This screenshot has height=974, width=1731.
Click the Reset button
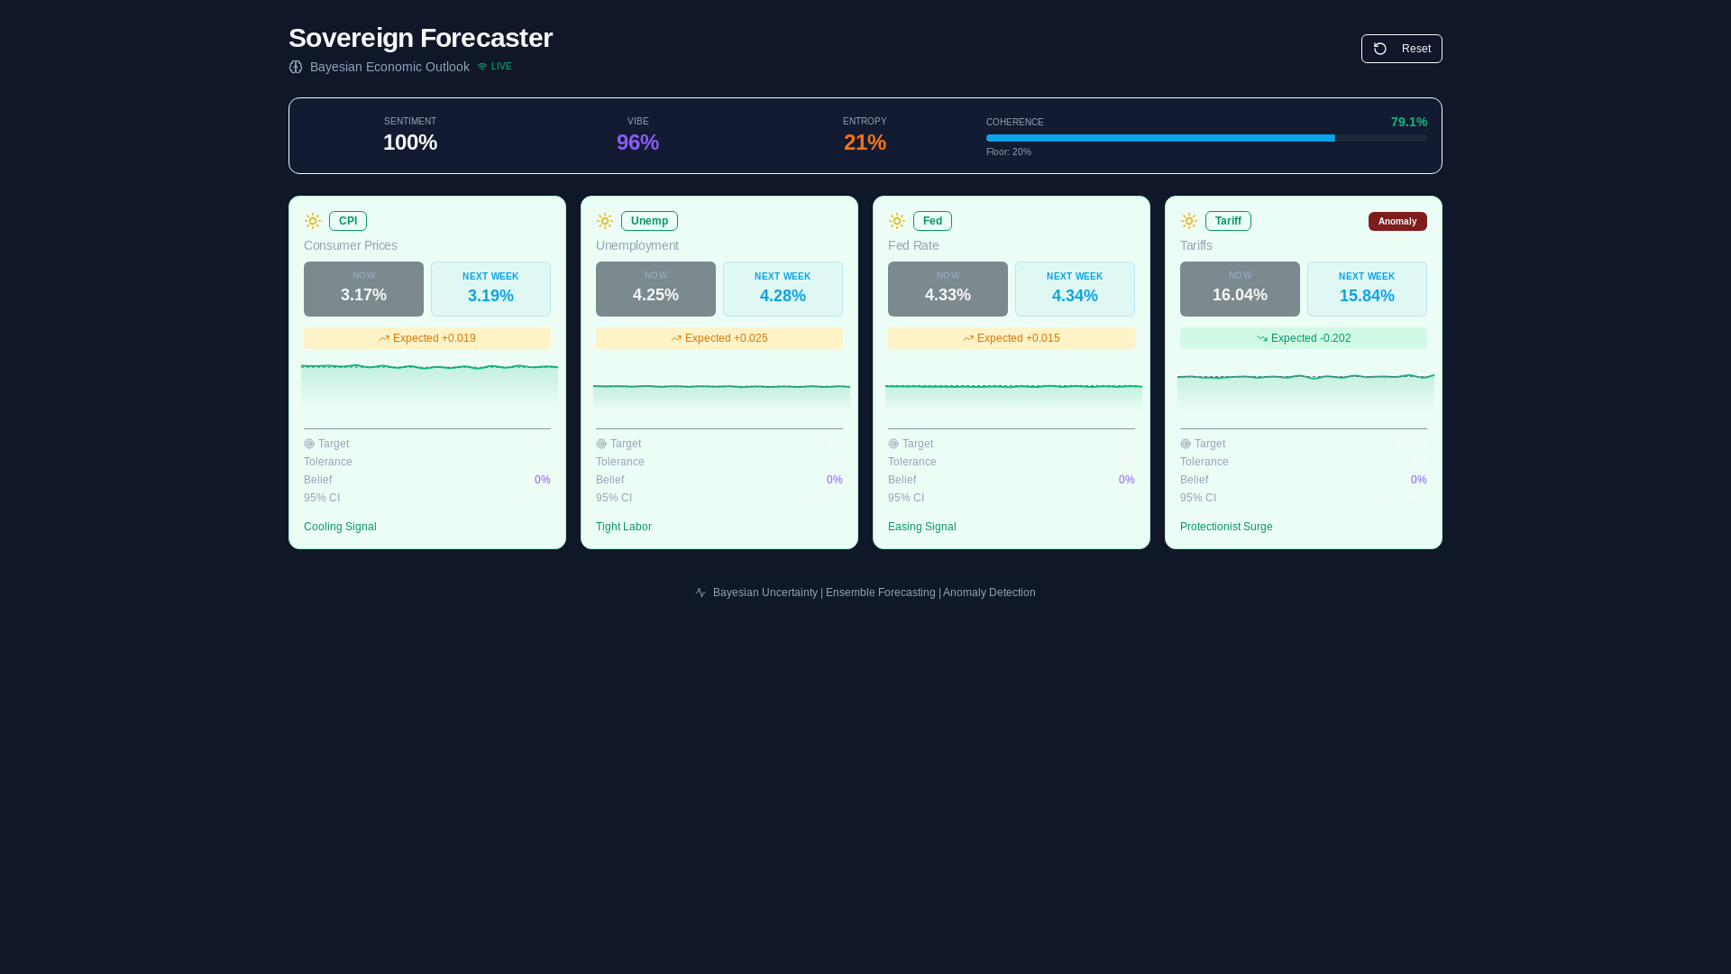coord(1401,49)
